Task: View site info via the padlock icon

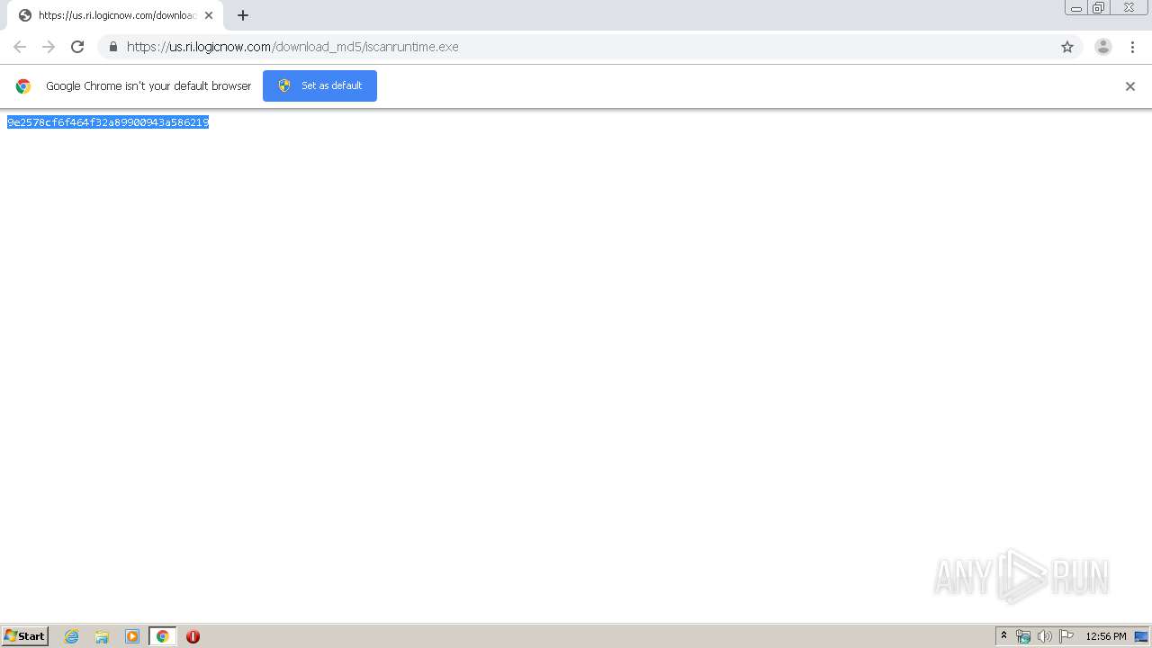Action: (x=112, y=47)
